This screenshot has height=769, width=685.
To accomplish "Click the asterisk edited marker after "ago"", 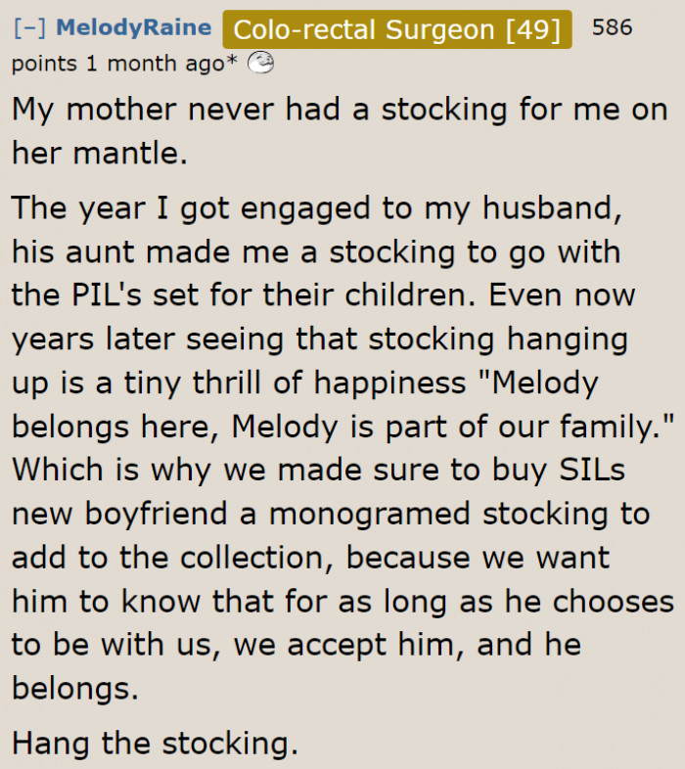I will click(x=232, y=60).
